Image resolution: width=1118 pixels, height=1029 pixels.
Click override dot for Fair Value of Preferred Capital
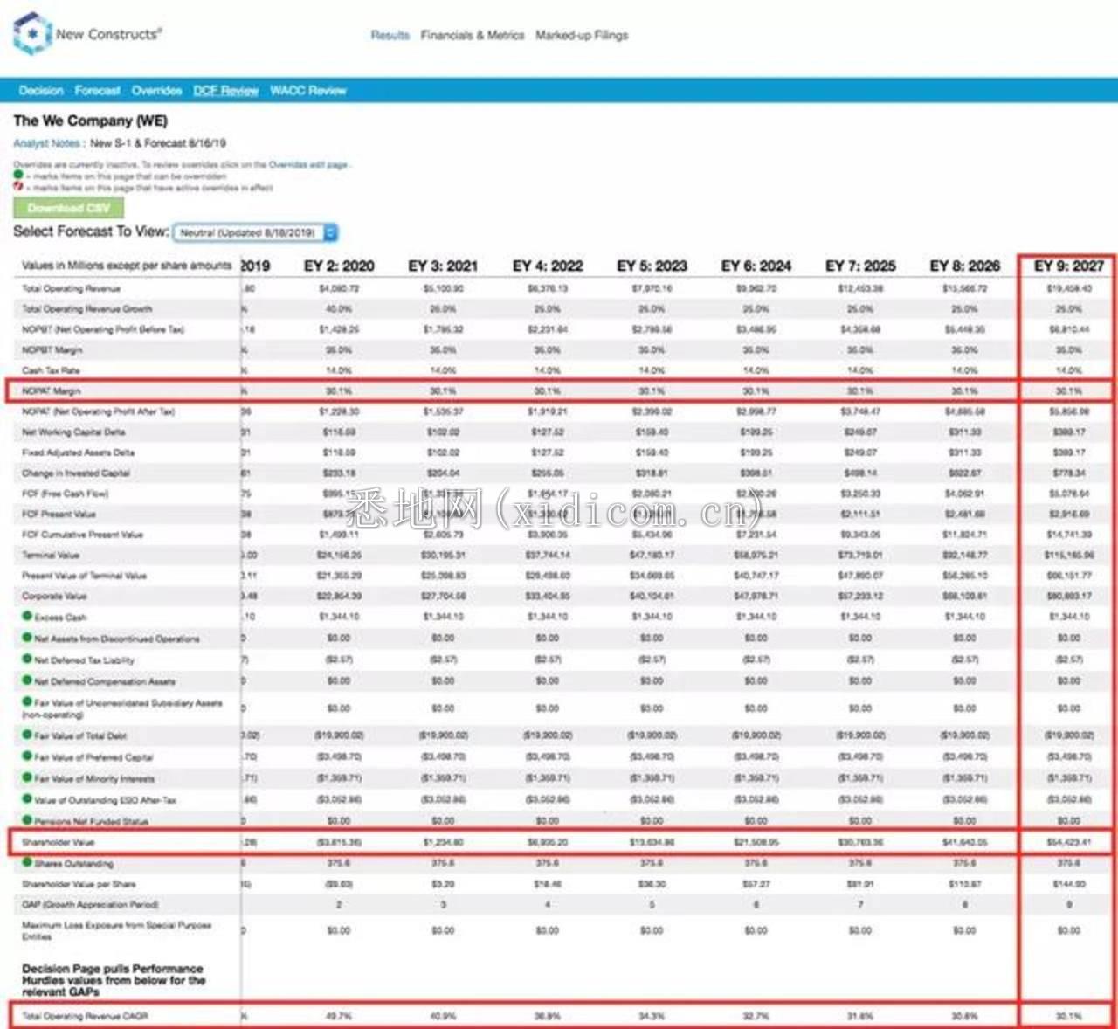click(x=27, y=756)
